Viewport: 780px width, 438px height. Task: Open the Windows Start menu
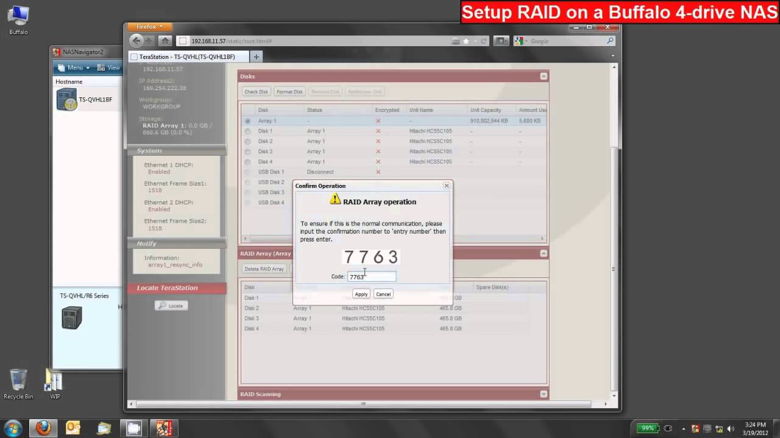point(13,428)
